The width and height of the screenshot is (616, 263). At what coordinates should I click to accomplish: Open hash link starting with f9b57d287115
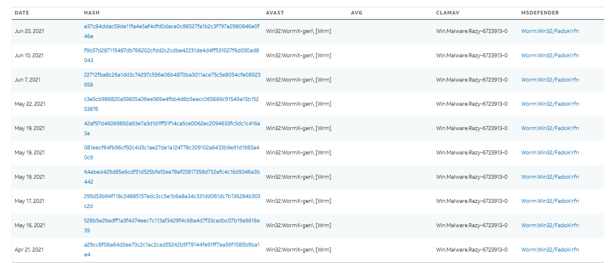[x=171, y=51]
